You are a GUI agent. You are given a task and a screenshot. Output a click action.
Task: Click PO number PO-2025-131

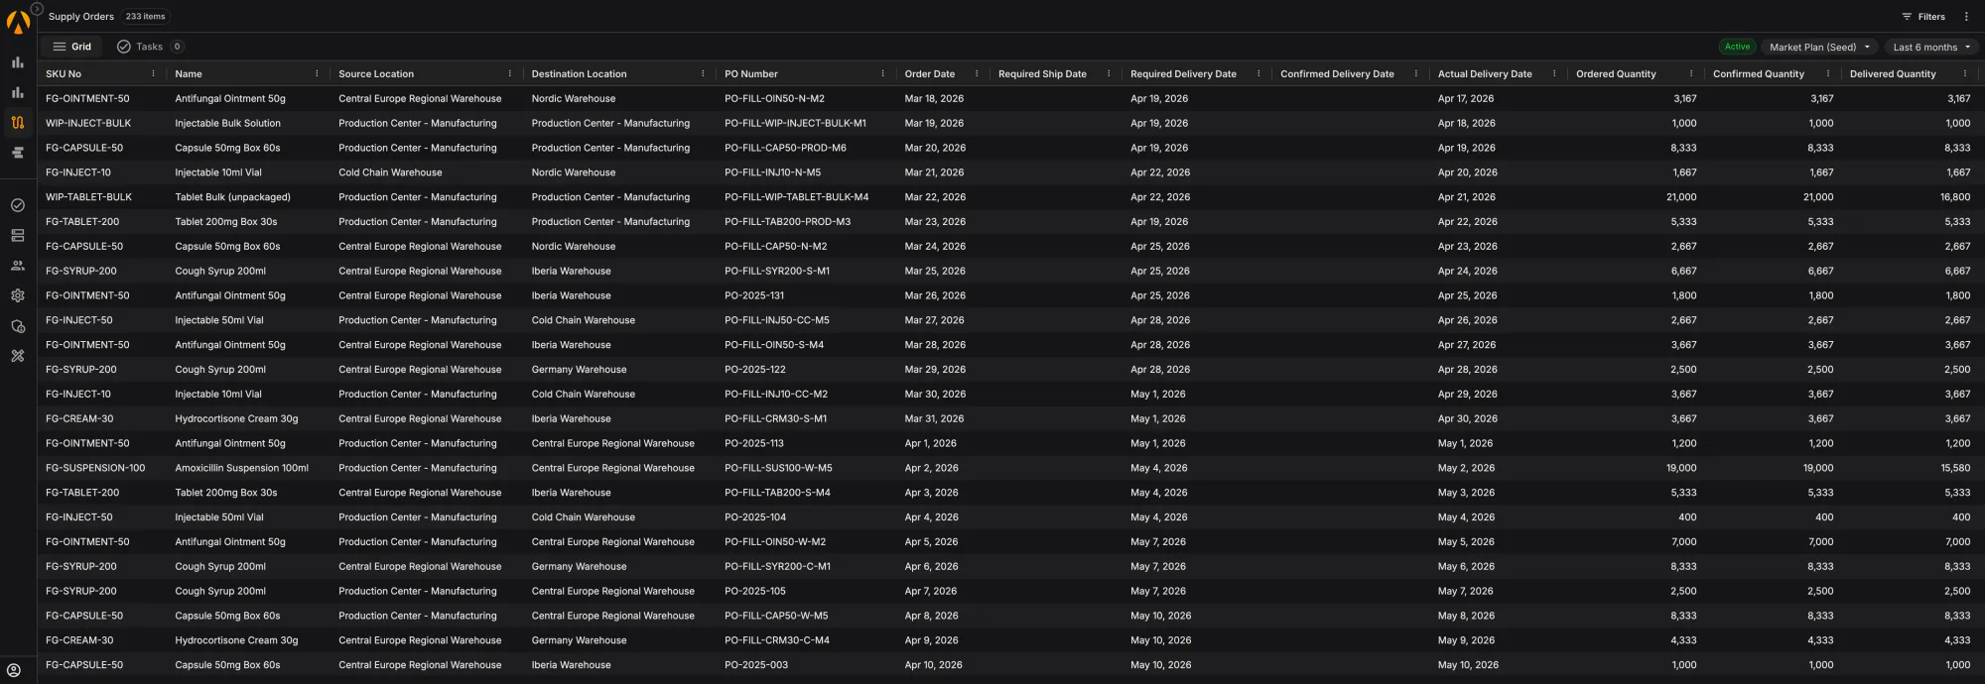coord(754,295)
